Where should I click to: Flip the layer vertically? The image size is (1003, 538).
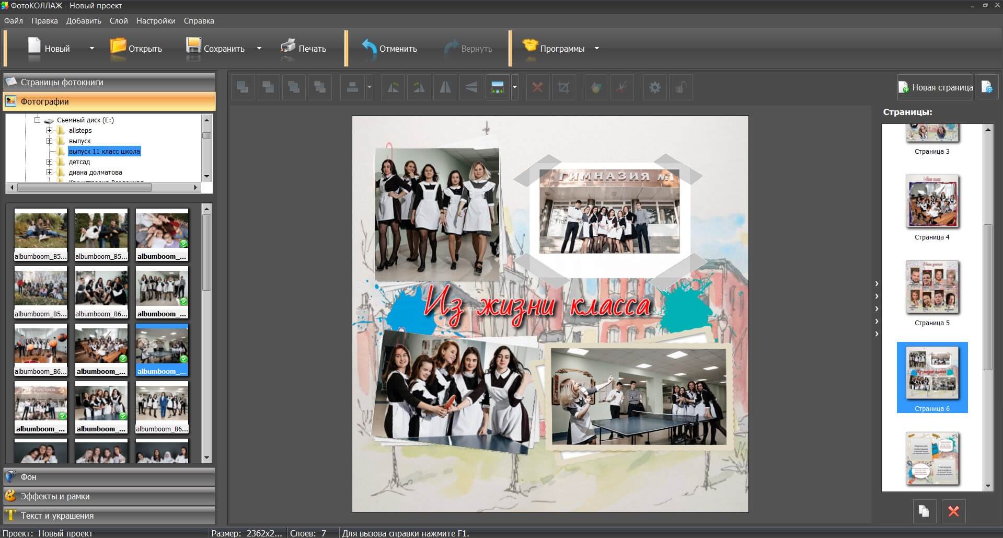[471, 87]
